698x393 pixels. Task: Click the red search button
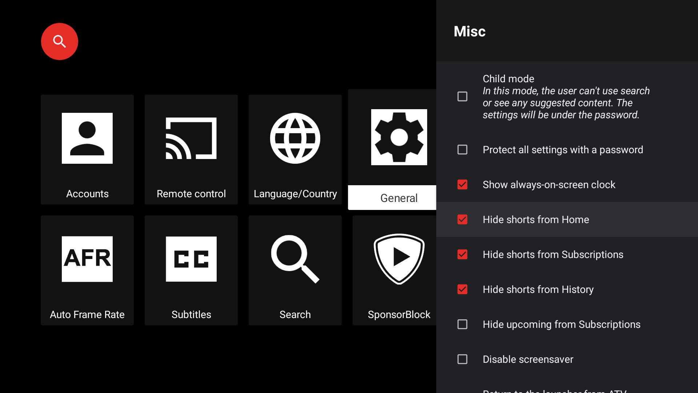click(59, 41)
